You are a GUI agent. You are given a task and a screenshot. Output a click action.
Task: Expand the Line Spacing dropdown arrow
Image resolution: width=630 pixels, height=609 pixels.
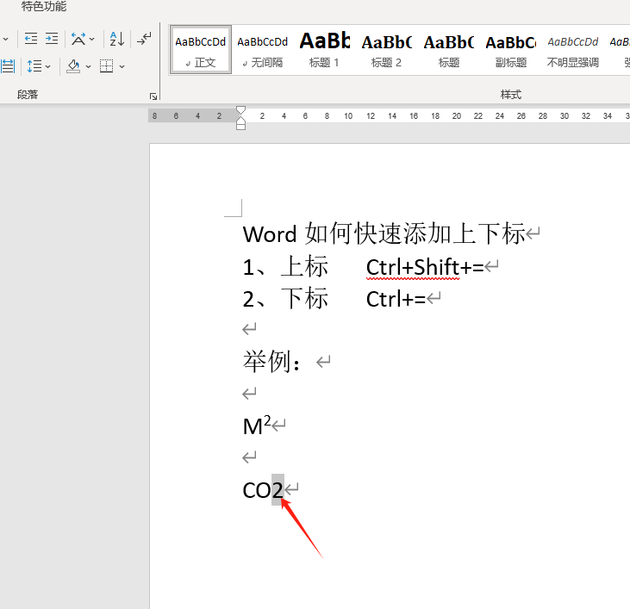(48, 66)
